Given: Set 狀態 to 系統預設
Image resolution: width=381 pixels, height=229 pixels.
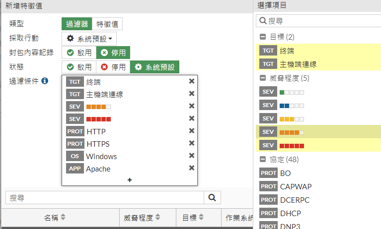Looking at the screenshot, I should tap(154, 67).
